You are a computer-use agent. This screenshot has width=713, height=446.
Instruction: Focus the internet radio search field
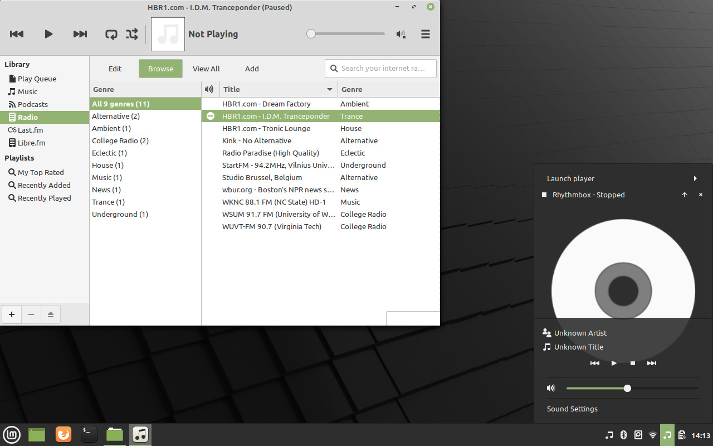click(x=380, y=69)
